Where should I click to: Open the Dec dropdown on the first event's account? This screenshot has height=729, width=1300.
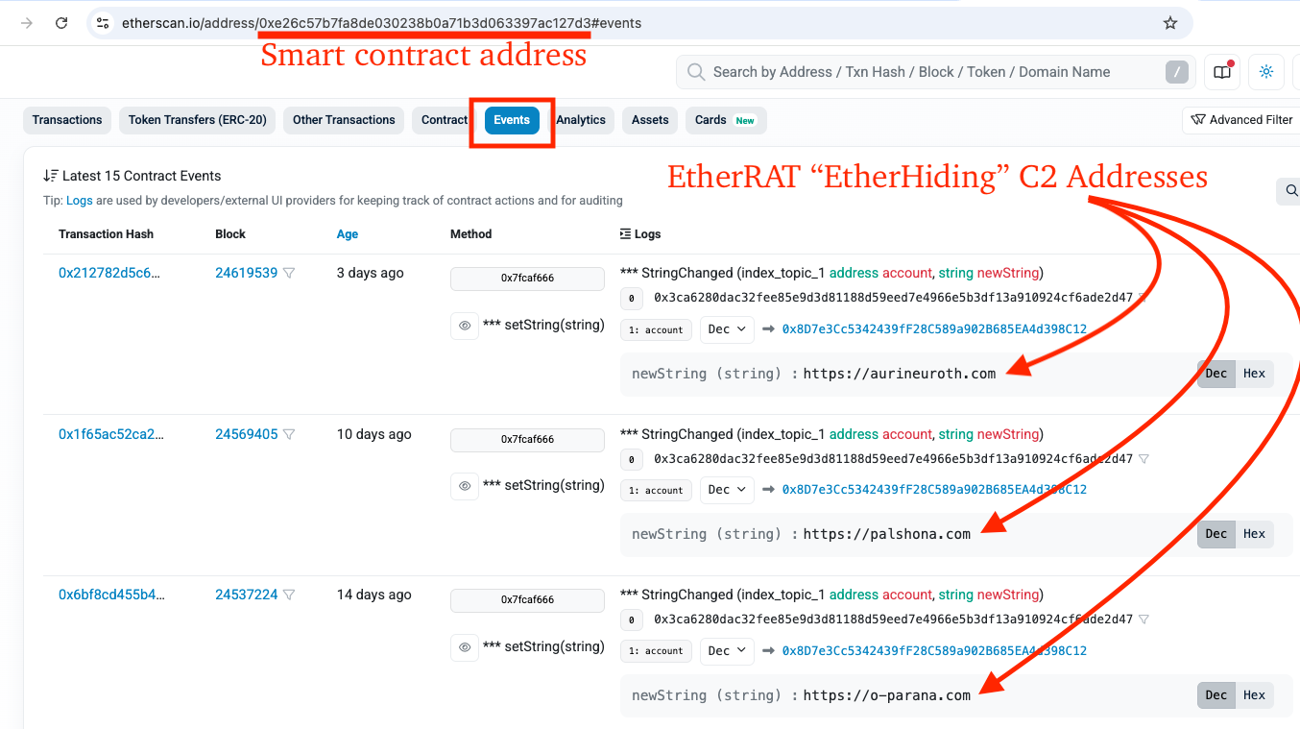(x=727, y=328)
